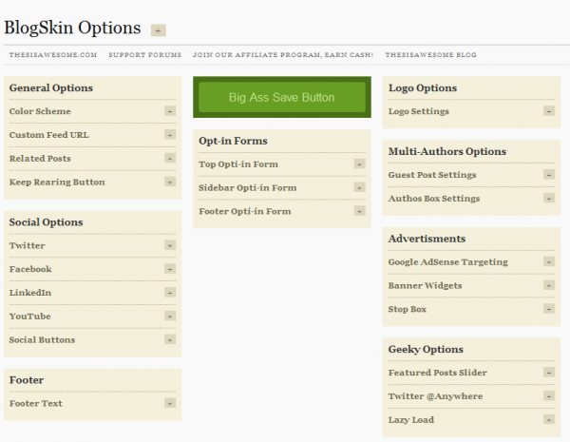Click the Big Ass Save Button
570x442 pixels.
(282, 97)
